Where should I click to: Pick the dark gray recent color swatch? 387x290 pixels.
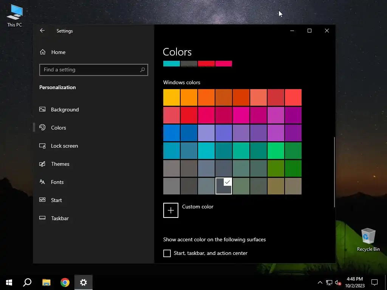(x=189, y=63)
